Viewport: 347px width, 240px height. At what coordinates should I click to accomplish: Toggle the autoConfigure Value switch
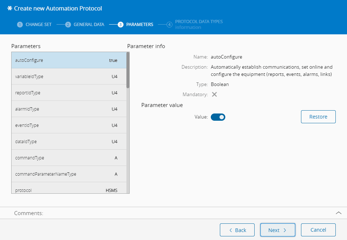218,117
